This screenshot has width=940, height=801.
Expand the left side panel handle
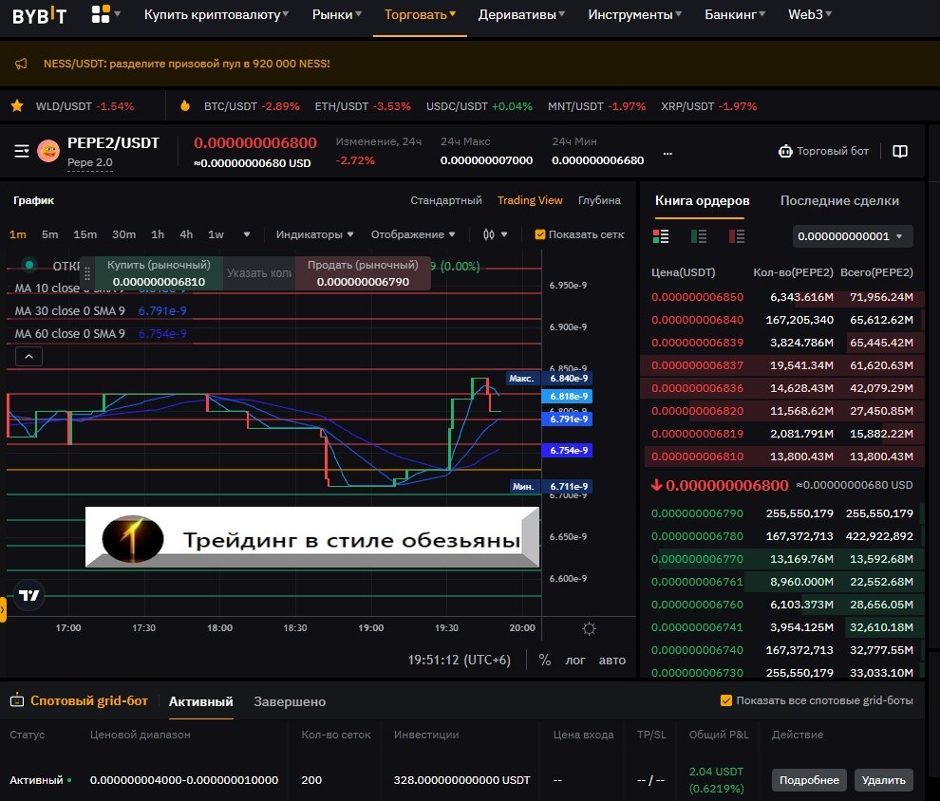[3, 610]
